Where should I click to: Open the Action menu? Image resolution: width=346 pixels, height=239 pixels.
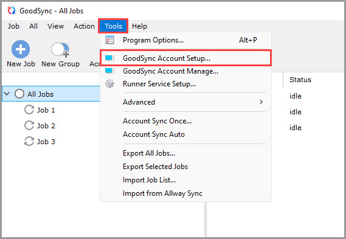click(84, 26)
